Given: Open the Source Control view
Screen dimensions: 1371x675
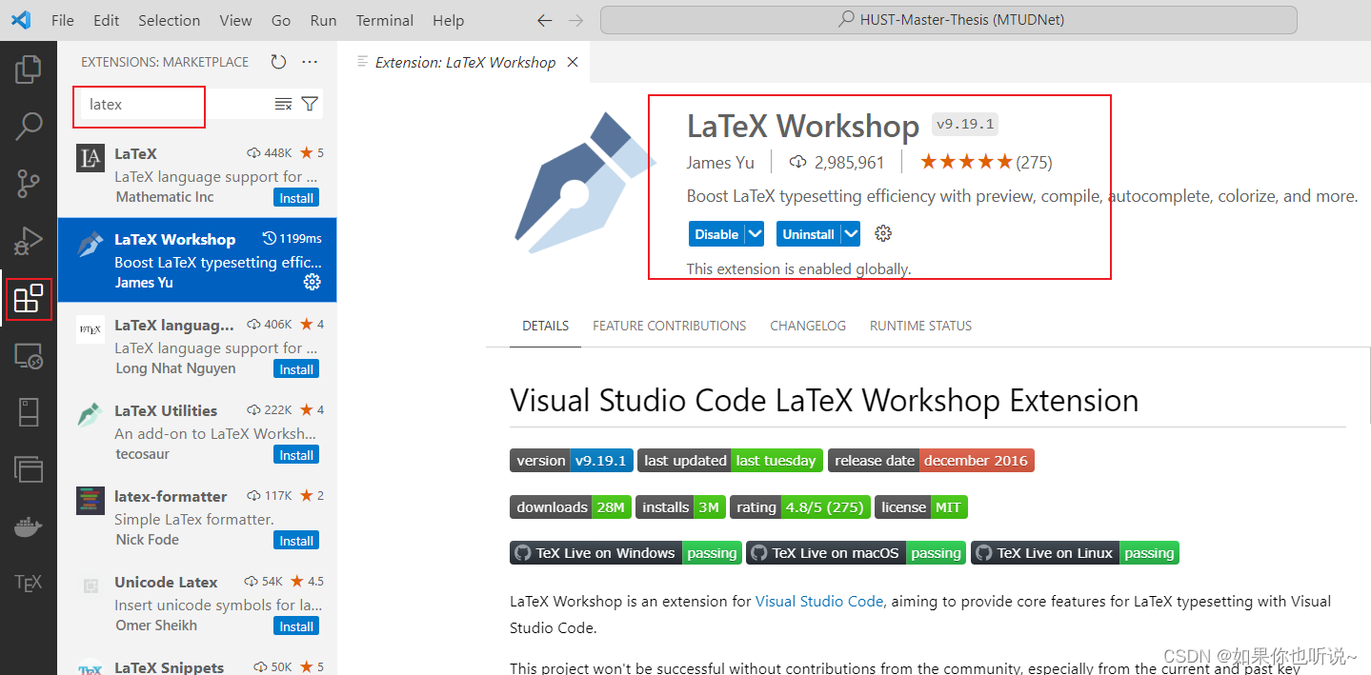Looking at the screenshot, I should pyautogui.click(x=28, y=183).
